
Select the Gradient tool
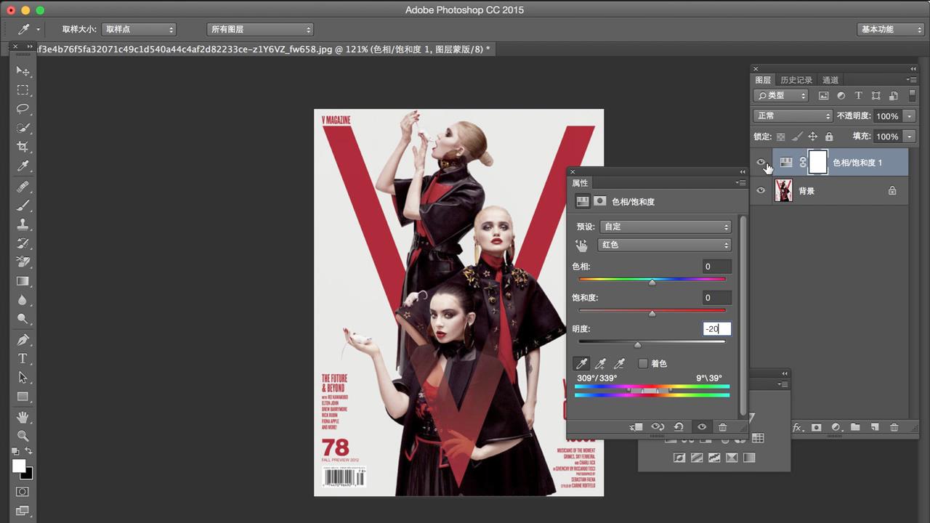tap(23, 281)
